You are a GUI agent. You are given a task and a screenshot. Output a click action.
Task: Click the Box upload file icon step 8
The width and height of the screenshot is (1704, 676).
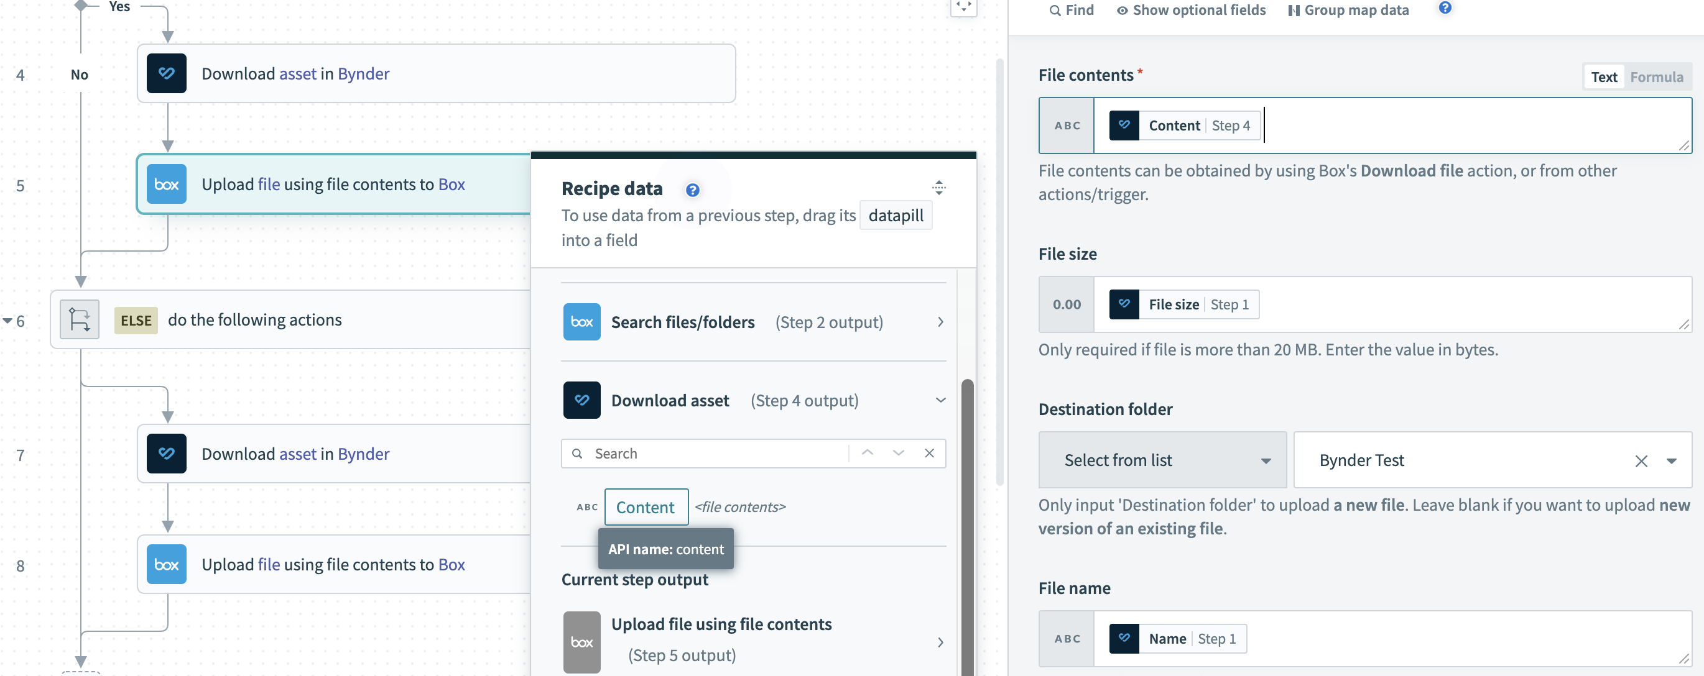point(165,564)
